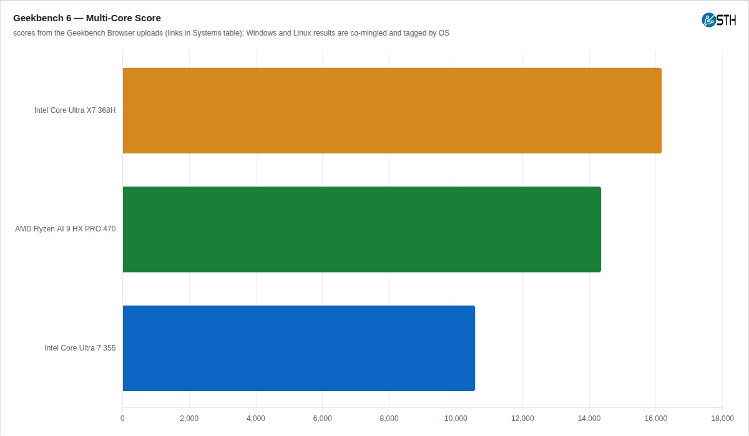This screenshot has width=749, height=436.
Task: Click the orange Intel Core Ultra X7 368H bar
Action: click(x=392, y=110)
